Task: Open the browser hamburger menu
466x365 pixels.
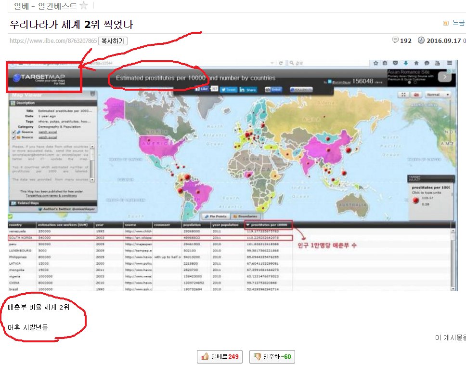Action: tap(449, 63)
